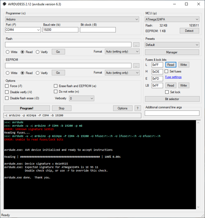The image size is (205, 218).
Task: Open the Programmer (-c) dropdown
Action: [72, 19]
